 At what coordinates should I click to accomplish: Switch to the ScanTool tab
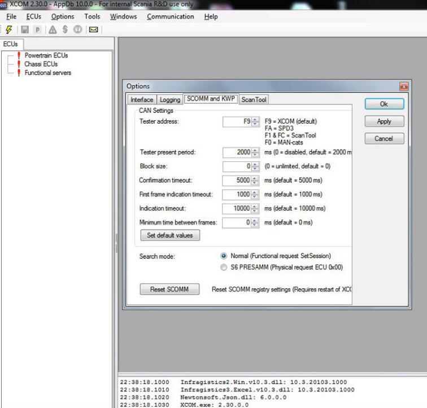[254, 100]
